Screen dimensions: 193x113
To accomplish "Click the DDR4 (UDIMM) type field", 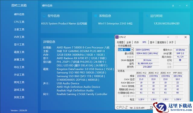I will point(147,50).
